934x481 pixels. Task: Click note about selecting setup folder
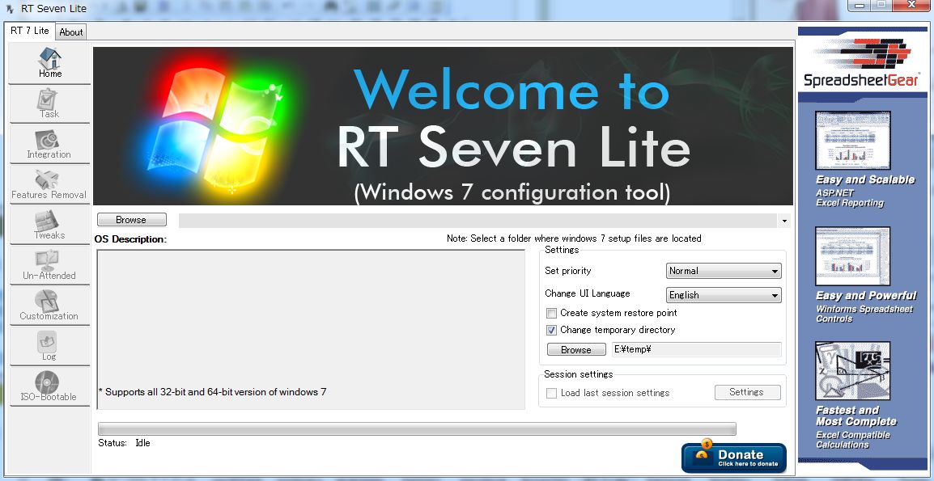click(x=574, y=238)
